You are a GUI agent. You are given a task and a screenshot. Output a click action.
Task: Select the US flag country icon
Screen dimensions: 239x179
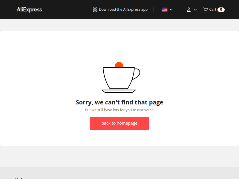click(x=165, y=10)
